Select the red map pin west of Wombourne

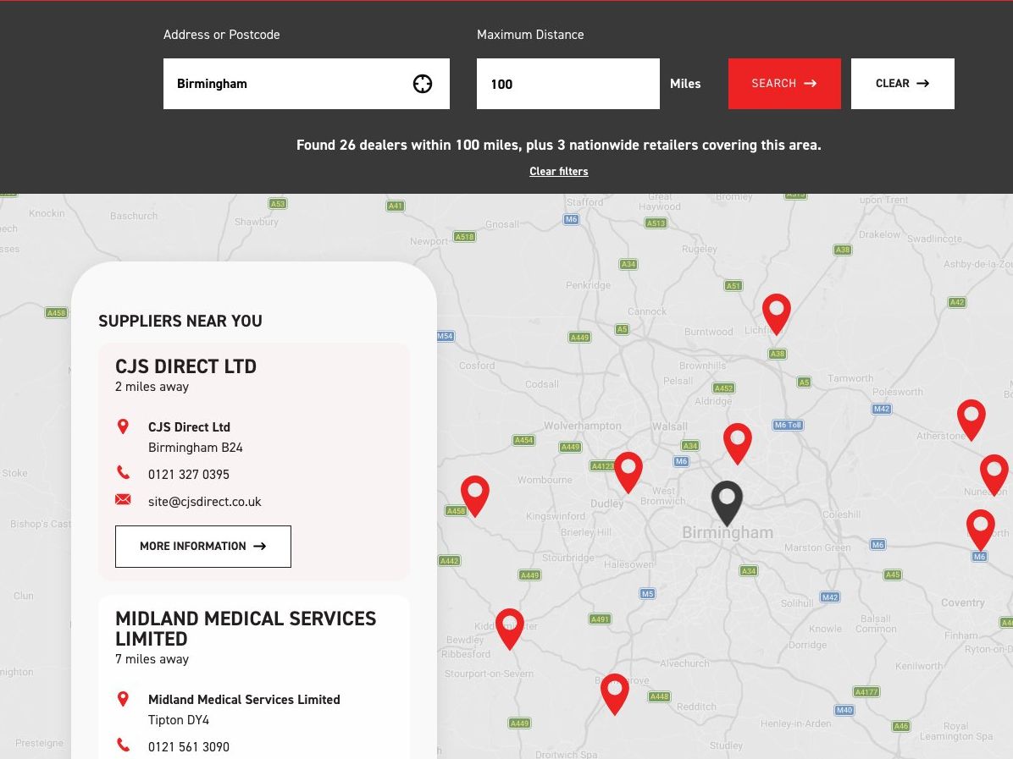click(x=475, y=496)
